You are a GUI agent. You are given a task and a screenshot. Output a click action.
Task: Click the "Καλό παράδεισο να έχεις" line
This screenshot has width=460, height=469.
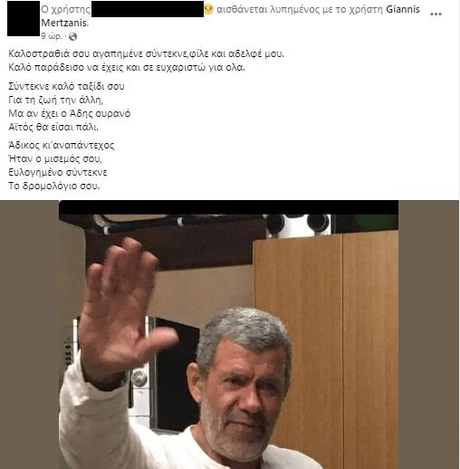pos(127,67)
